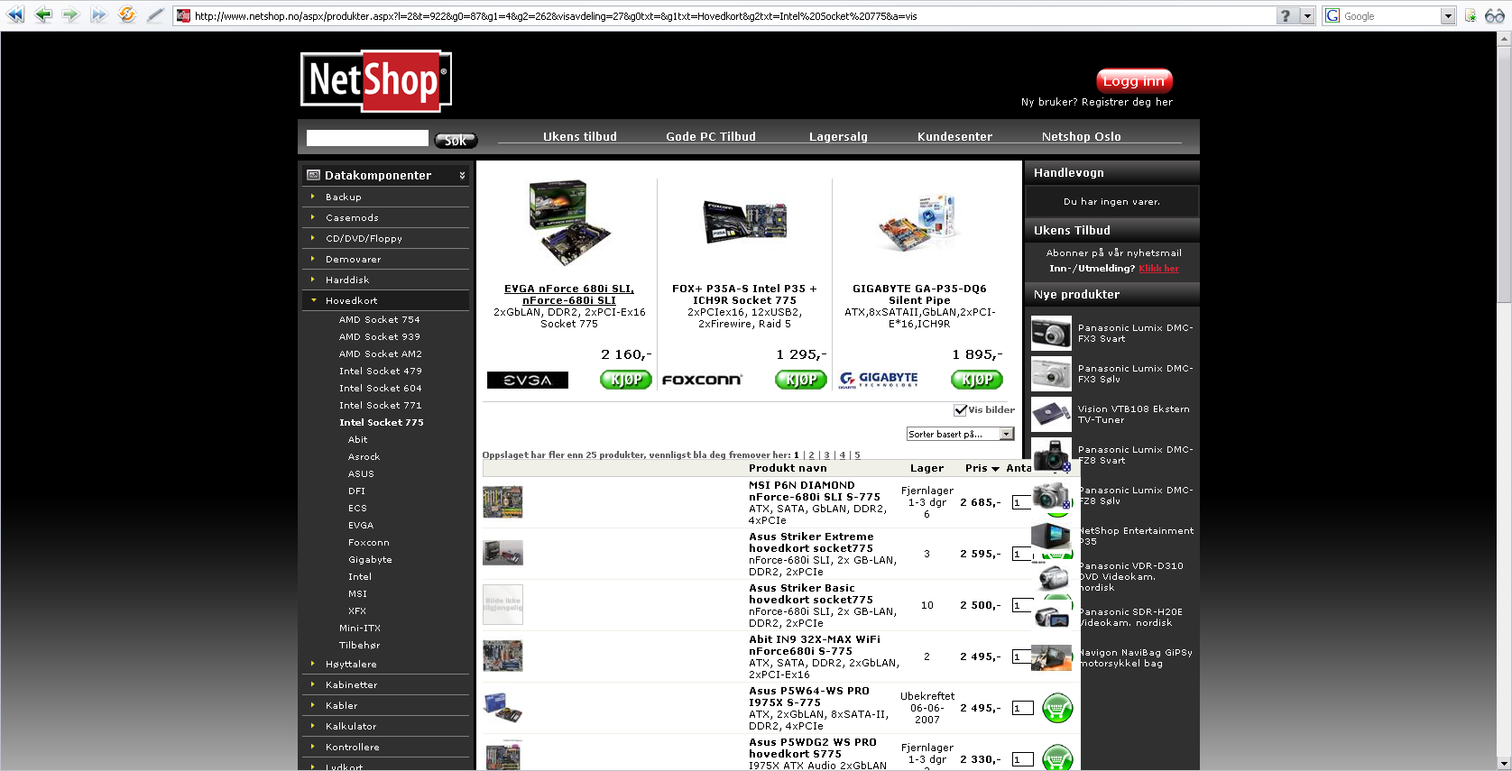Buy the GIGABYTE GA-P35-DQ6 with KJØP
This screenshot has height=771, width=1512.
coord(977,381)
